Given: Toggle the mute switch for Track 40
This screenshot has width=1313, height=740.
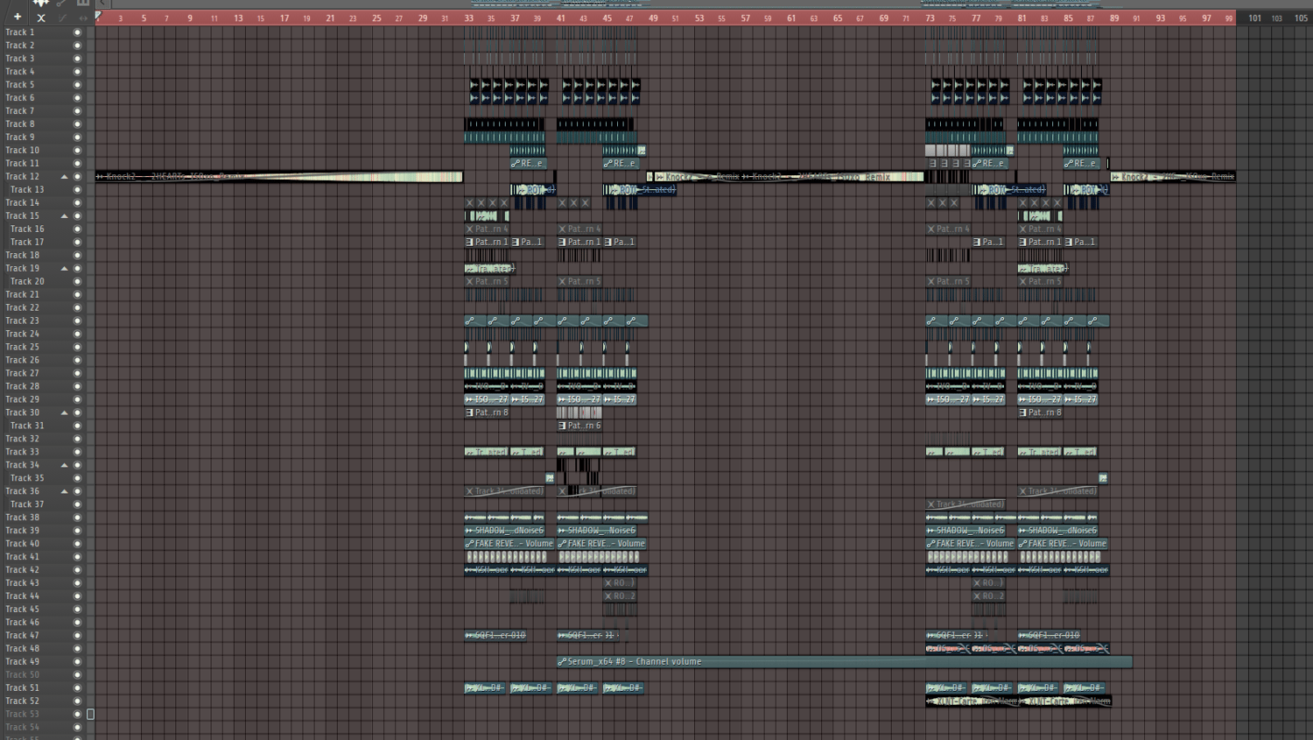Looking at the screenshot, I should coord(77,544).
